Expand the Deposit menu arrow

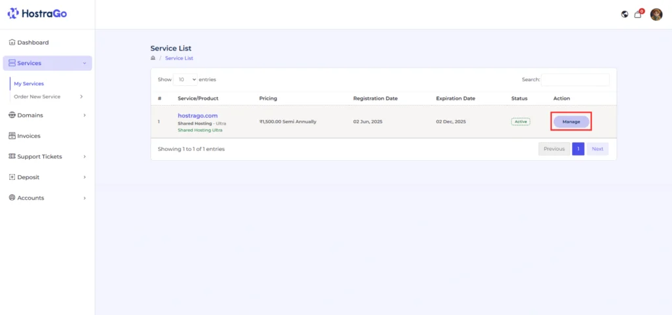[85, 177]
